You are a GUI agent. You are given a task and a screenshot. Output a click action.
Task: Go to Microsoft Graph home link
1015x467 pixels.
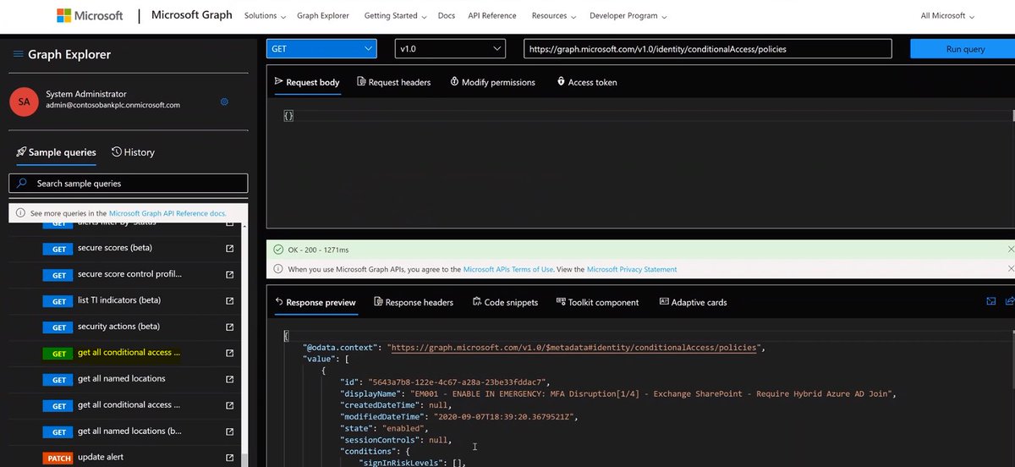(x=192, y=15)
